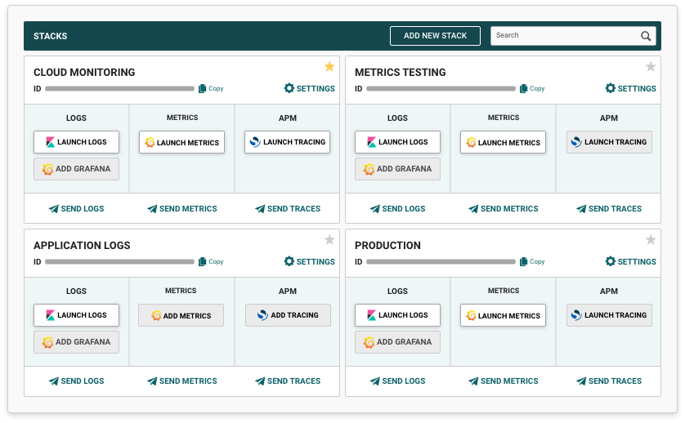Click the STACKS header title

point(50,36)
